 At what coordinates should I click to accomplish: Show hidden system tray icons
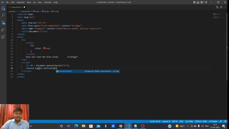tap(188, 126)
